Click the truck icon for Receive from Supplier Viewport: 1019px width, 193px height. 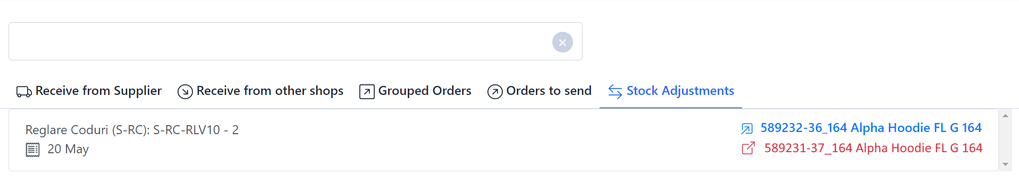24,92
